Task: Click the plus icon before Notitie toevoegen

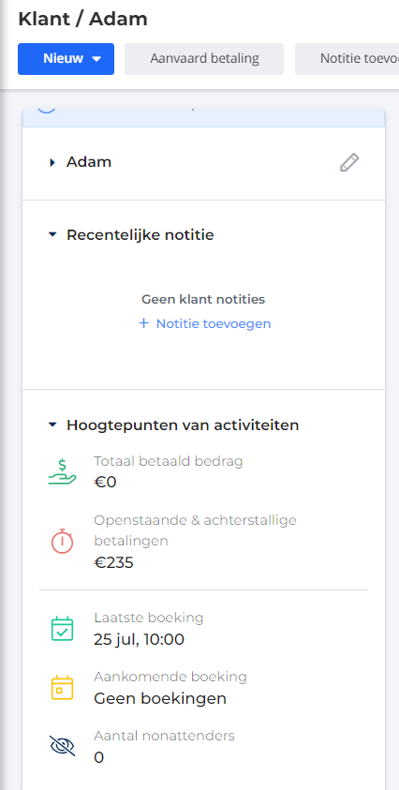Action: coord(144,323)
